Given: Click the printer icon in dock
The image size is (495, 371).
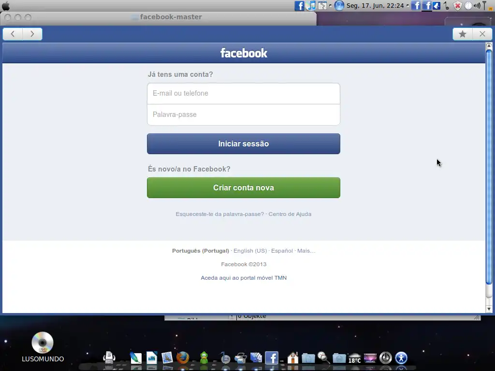Looking at the screenshot, I should [x=241, y=358].
